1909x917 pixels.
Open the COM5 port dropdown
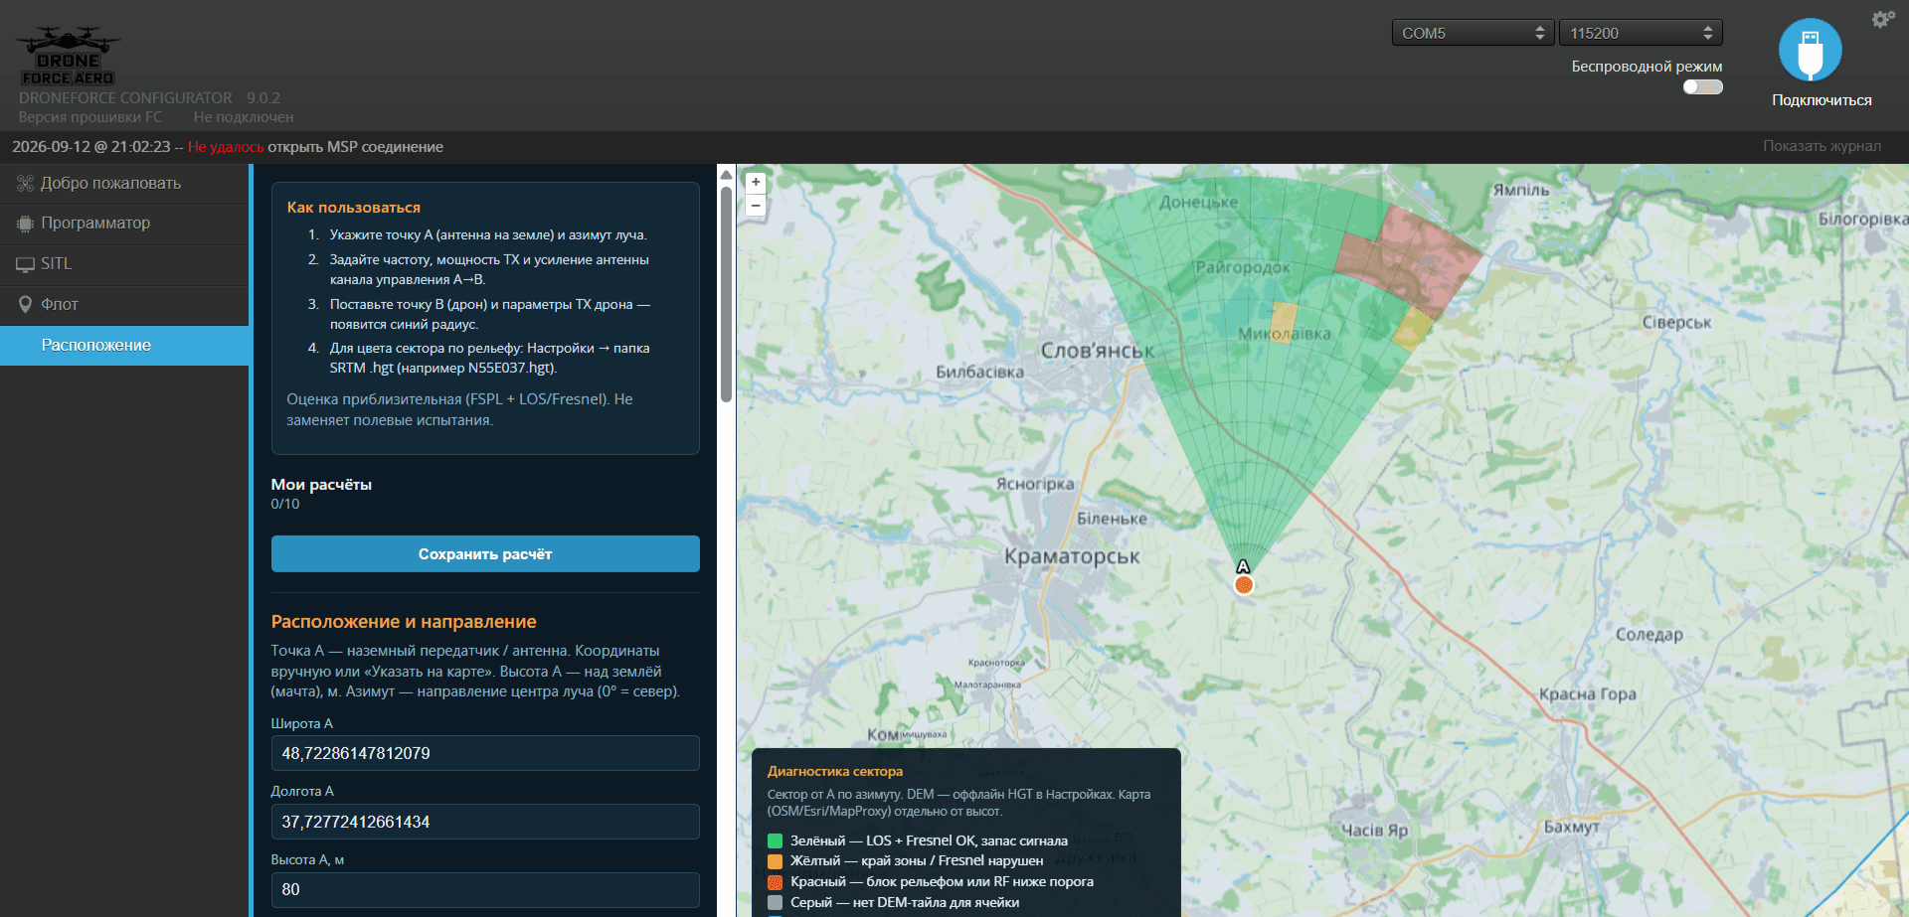point(1473,33)
